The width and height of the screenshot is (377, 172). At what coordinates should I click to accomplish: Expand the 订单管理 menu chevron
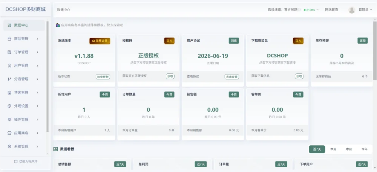tap(37, 52)
